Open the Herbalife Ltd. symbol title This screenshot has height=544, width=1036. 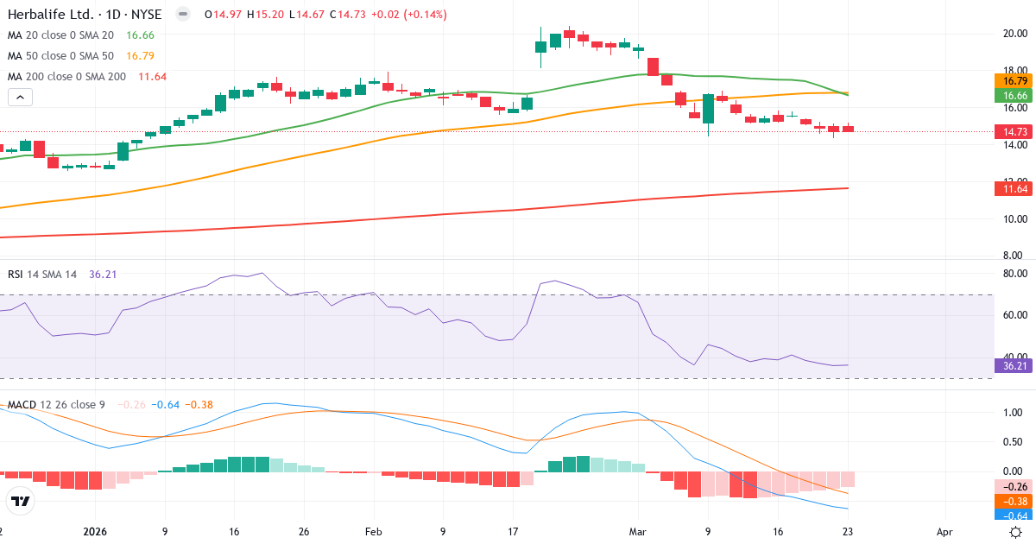[50, 14]
